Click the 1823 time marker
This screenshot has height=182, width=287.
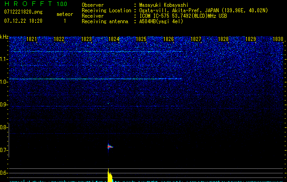pos(86,39)
